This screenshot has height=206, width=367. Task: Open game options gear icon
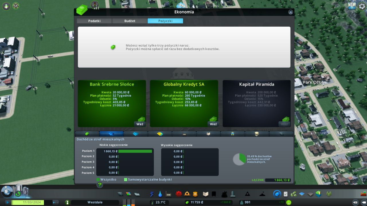[x=362, y=6]
